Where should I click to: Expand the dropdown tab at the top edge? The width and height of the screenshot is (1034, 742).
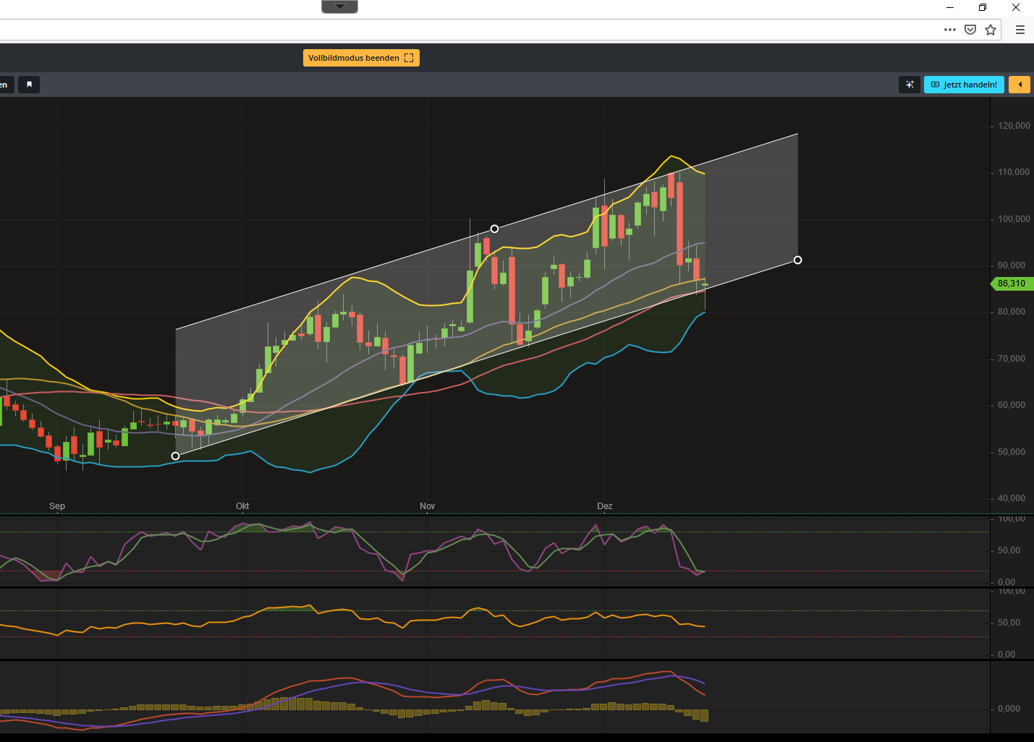coord(340,7)
